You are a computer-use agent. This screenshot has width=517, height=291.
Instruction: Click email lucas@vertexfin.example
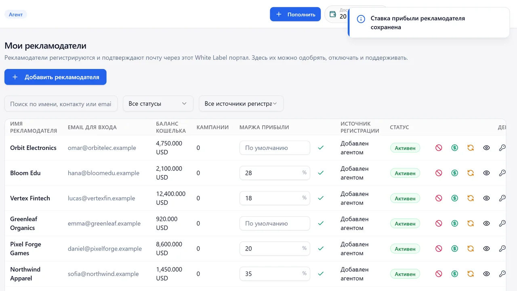click(x=101, y=198)
